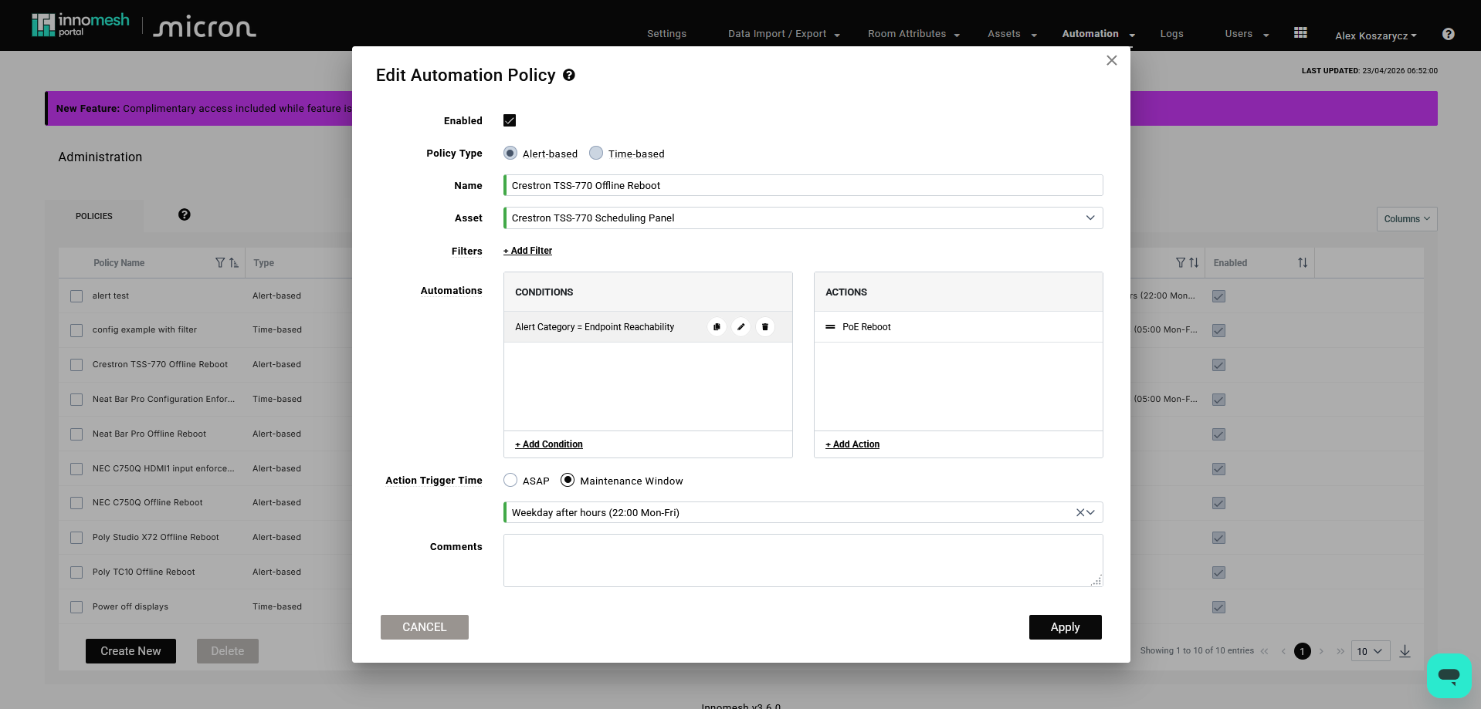
Task: Click the PoE Reboot drag handle icon
Action: pyautogui.click(x=830, y=327)
